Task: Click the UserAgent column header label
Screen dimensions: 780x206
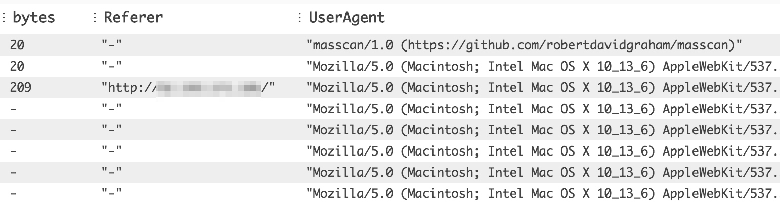Action: (x=347, y=18)
